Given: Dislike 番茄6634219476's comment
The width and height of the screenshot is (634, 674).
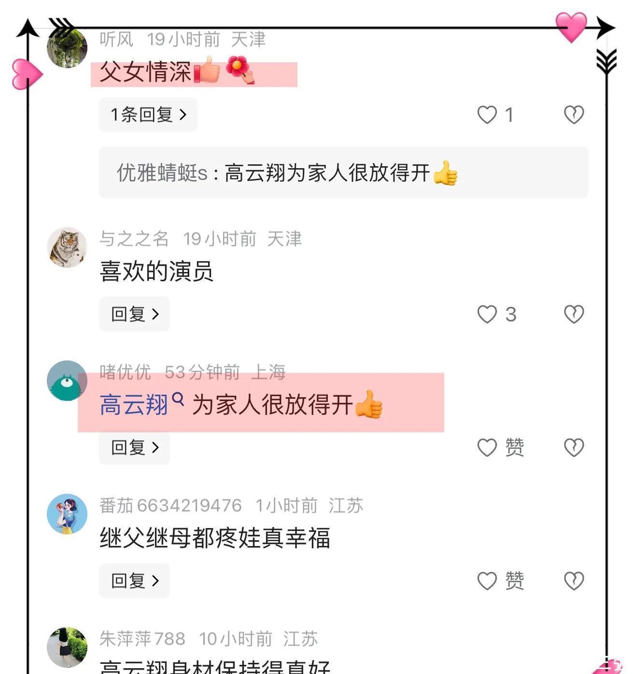Looking at the screenshot, I should (x=574, y=581).
